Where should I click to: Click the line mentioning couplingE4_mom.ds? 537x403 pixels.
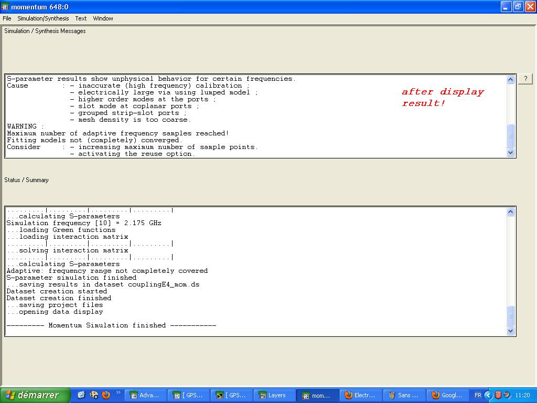103,284
